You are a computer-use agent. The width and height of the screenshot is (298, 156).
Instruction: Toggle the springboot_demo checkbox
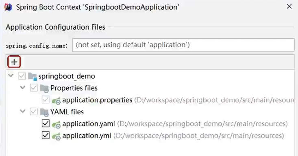[22, 76]
